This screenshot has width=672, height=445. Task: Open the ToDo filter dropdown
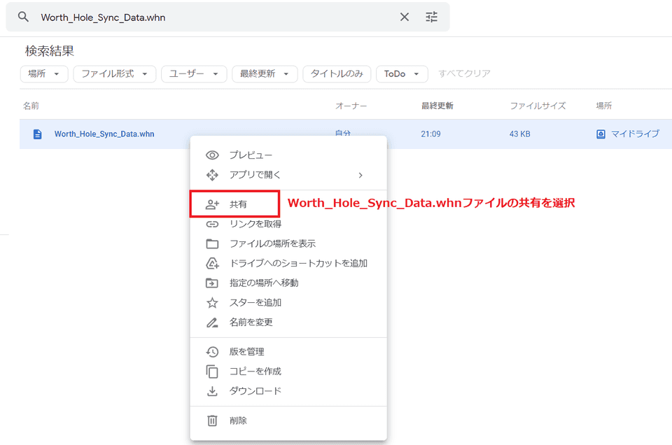[x=401, y=74]
